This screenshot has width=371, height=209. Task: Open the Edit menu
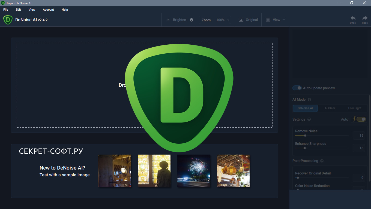(x=18, y=10)
